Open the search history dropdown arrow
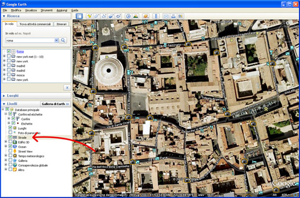300x198 pixels. click(56, 40)
